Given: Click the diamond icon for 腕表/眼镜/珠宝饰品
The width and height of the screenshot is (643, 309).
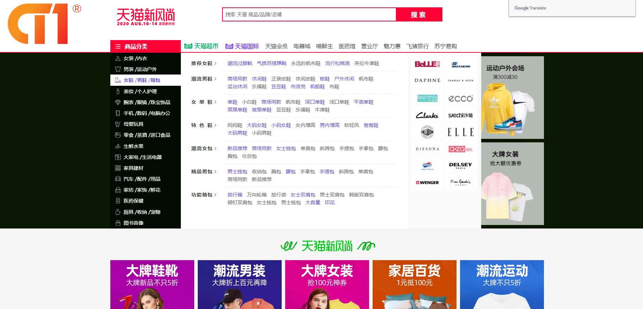Looking at the screenshot, I should point(118,102).
